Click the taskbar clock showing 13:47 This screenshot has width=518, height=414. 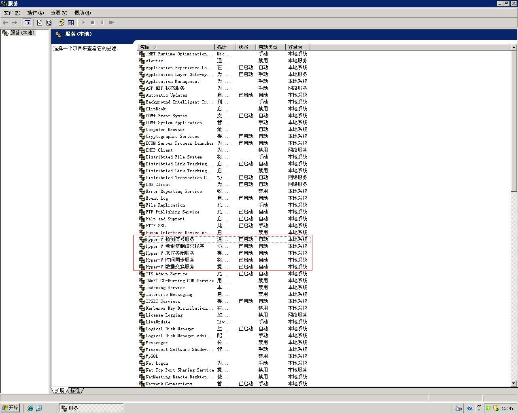(x=507, y=408)
